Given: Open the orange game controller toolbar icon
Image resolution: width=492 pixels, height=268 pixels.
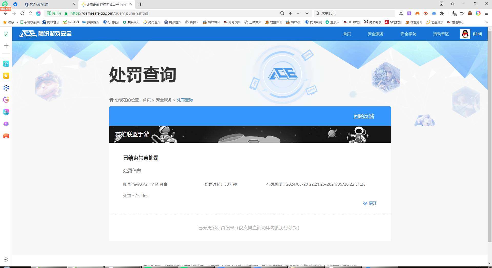Looking at the screenshot, I should pyautogui.click(x=417, y=13).
